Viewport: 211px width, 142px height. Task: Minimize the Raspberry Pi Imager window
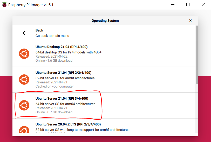pyautogui.click(x=173, y=5)
